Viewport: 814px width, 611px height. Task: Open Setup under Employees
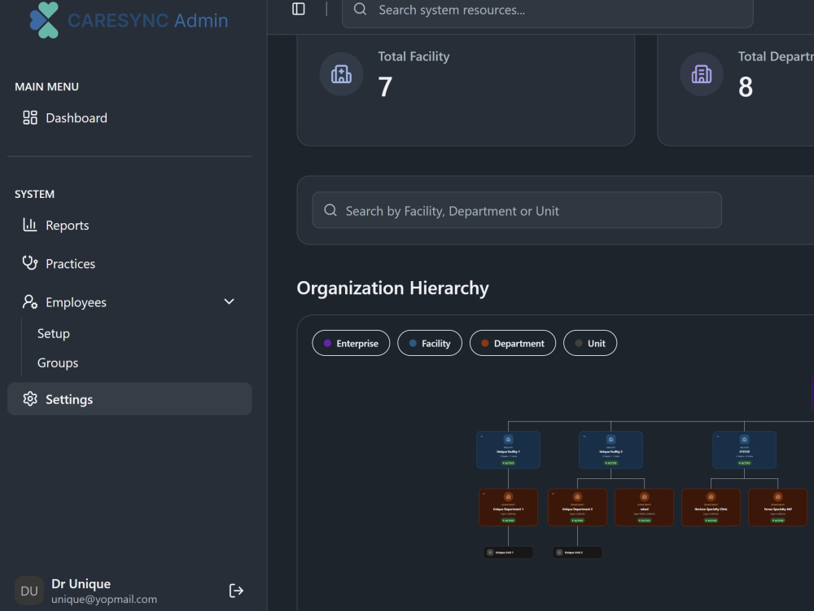(x=54, y=333)
